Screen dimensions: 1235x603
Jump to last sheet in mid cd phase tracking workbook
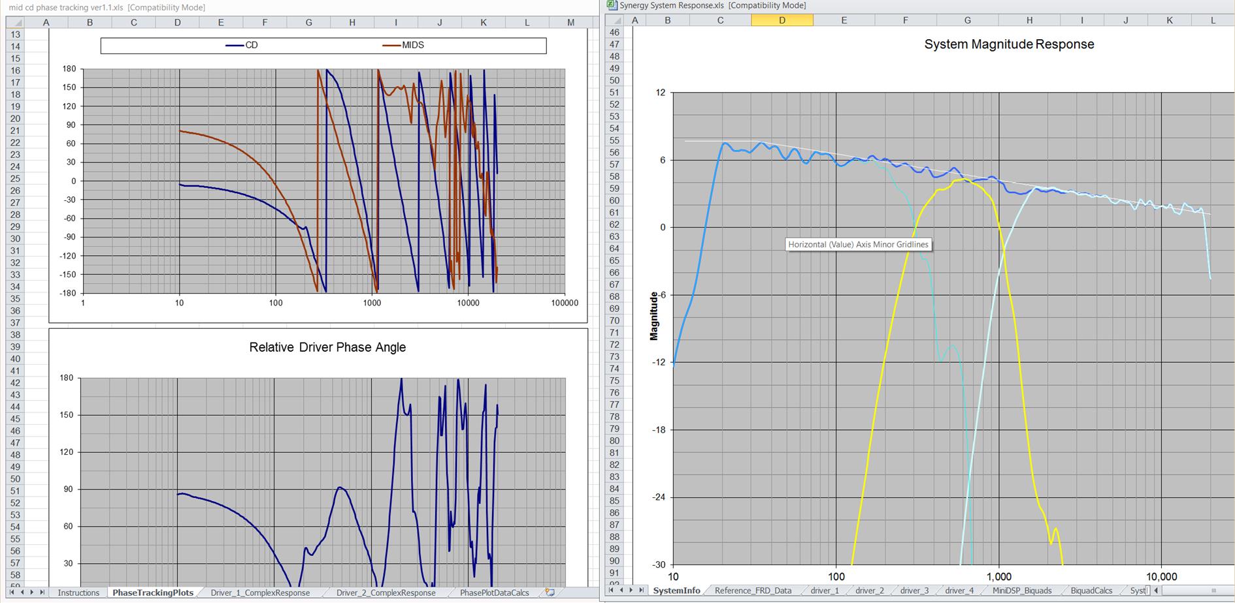tap(42, 593)
